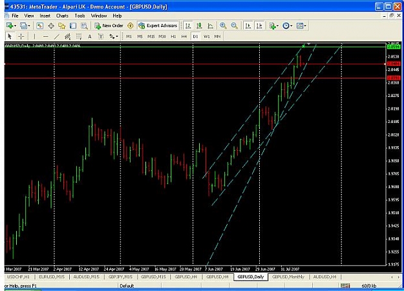Switch chart to line chart icon

pos(211,26)
